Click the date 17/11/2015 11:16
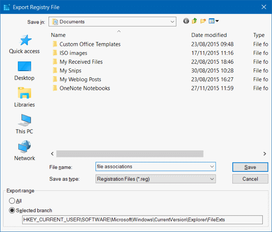The height and width of the screenshot is (232, 272). point(212,53)
